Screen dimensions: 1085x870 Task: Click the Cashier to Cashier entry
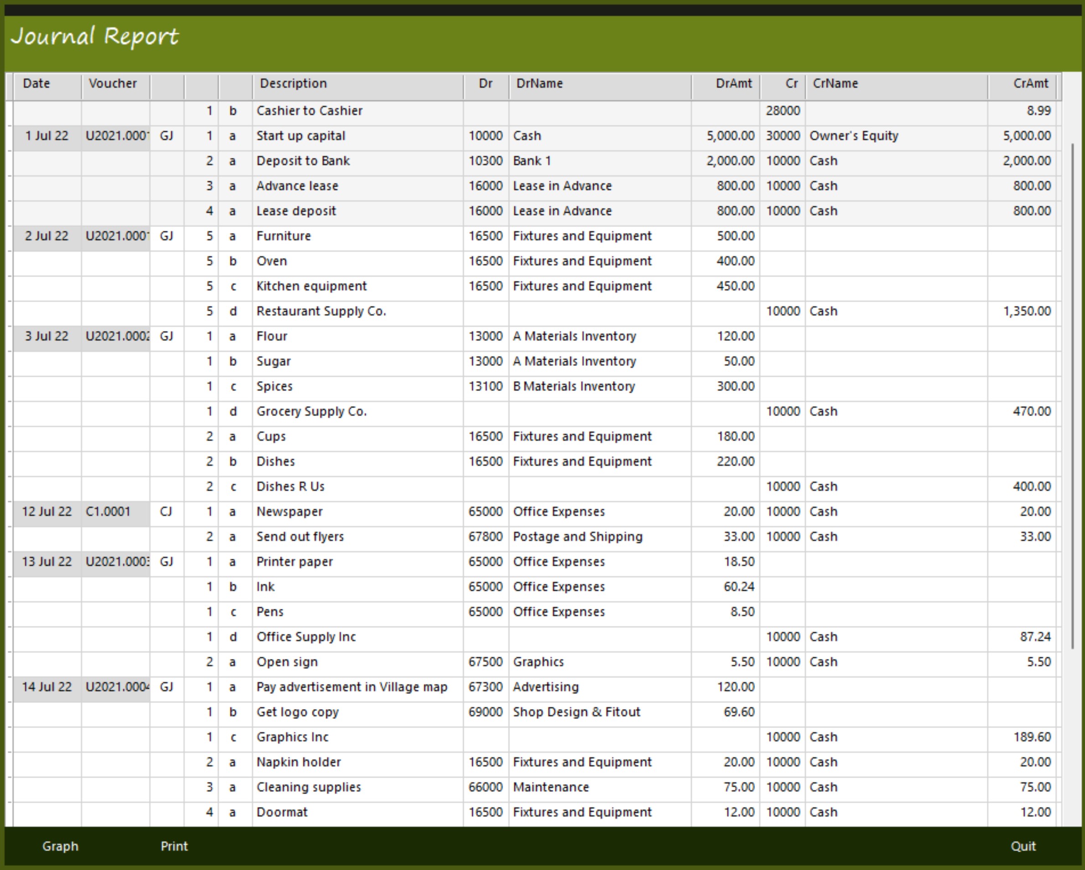pos(310,111)
